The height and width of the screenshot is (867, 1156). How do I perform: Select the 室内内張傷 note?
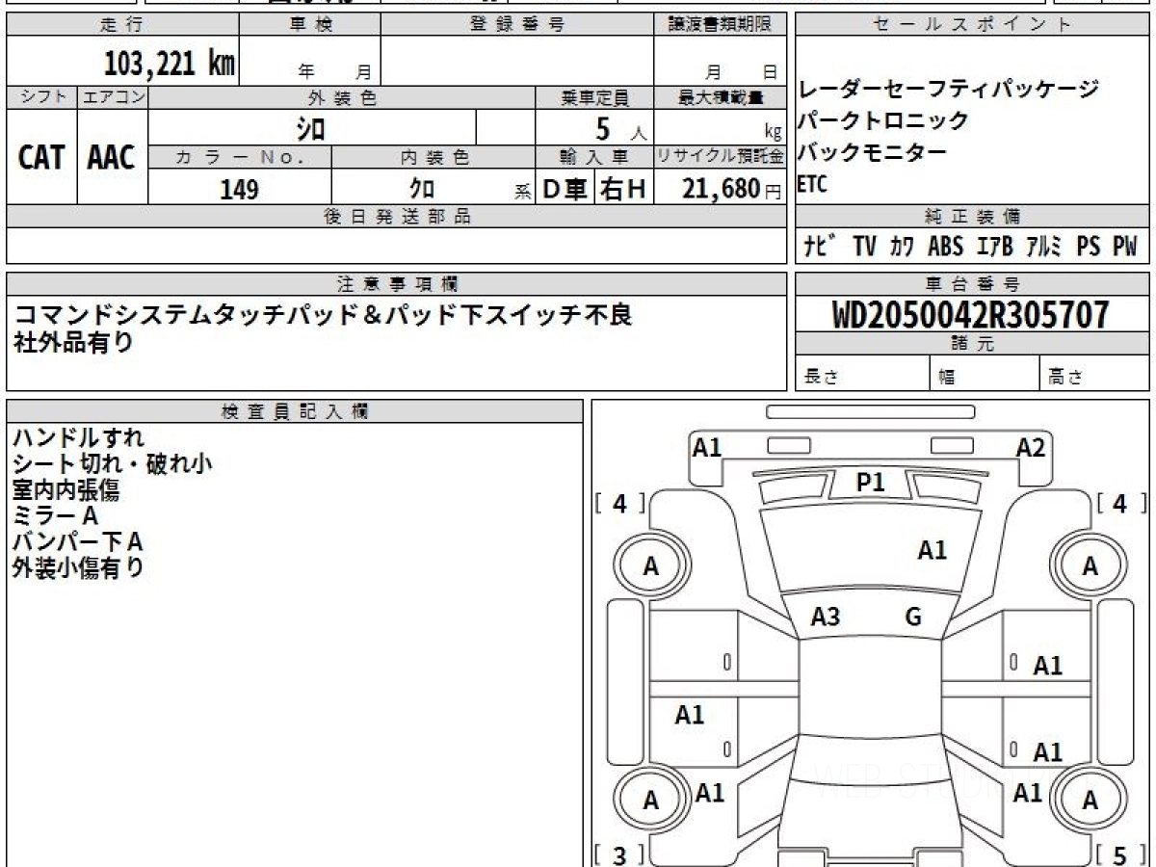66,490
